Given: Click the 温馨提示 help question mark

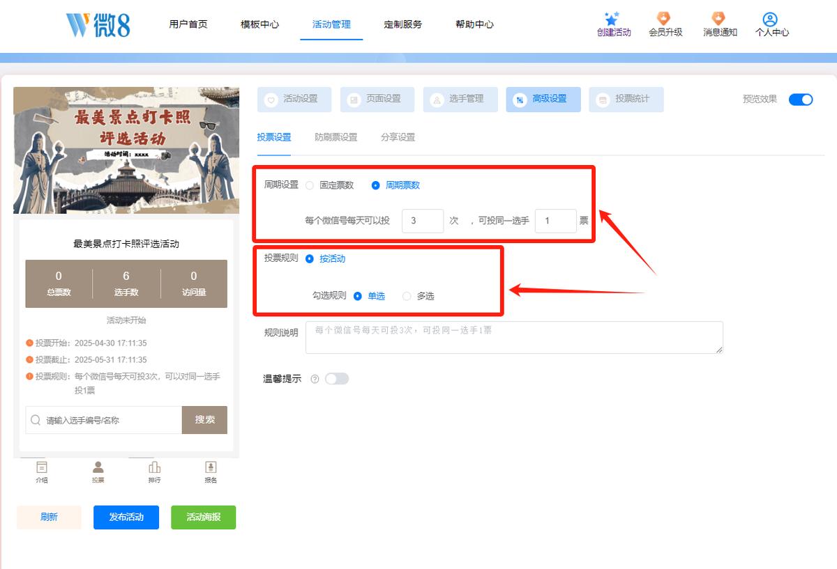Looking at the screenshot, I should (x=315, y=379).
